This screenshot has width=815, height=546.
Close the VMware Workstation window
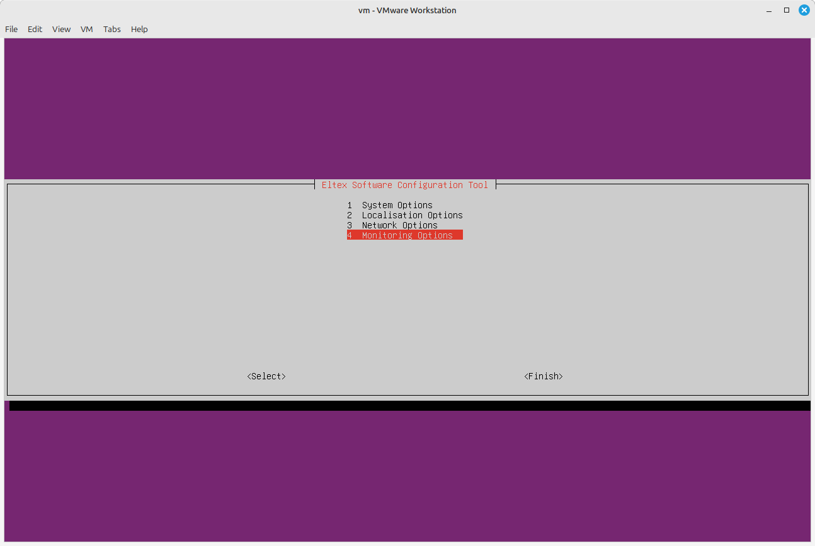coord(804,10)
